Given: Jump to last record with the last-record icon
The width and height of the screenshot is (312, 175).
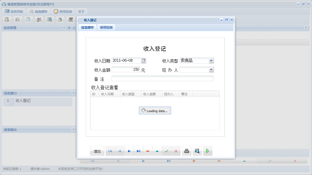Looking at the screenshot, I should [x=138, y=151].
